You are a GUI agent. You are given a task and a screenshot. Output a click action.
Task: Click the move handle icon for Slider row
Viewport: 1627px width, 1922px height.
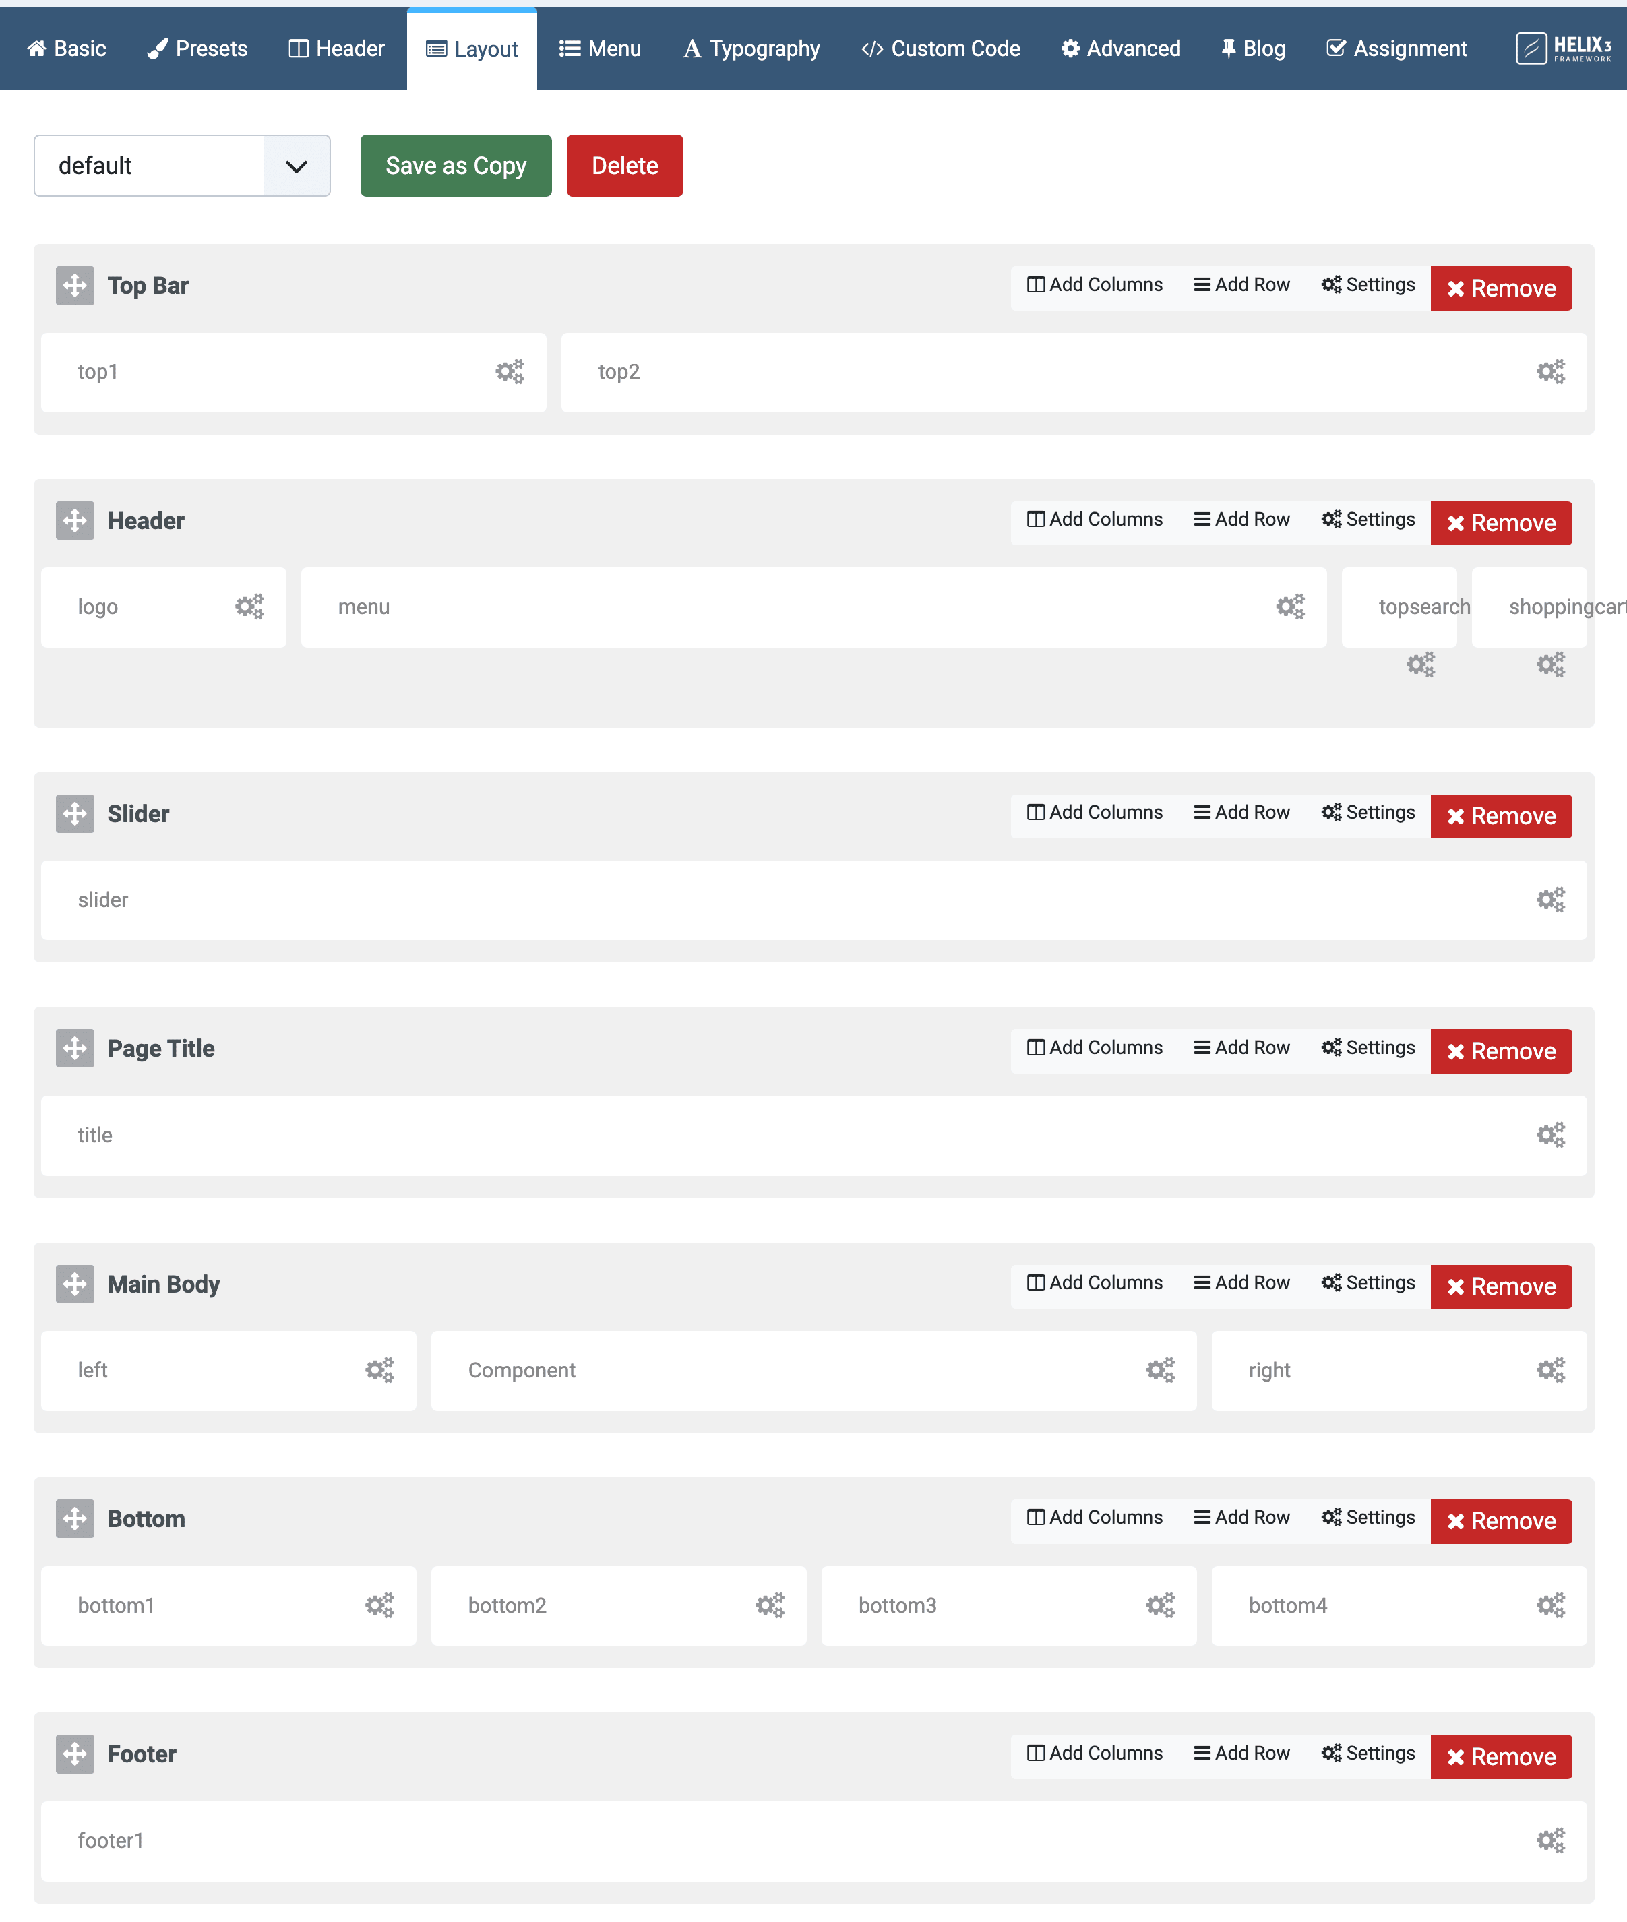pos(75,813)
